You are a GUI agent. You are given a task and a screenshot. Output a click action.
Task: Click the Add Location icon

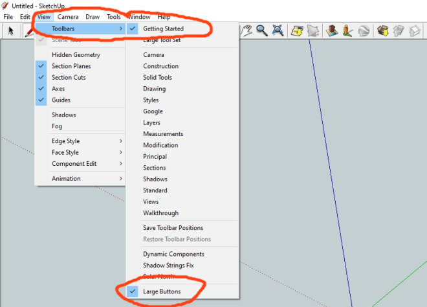[x=297, y=30]
